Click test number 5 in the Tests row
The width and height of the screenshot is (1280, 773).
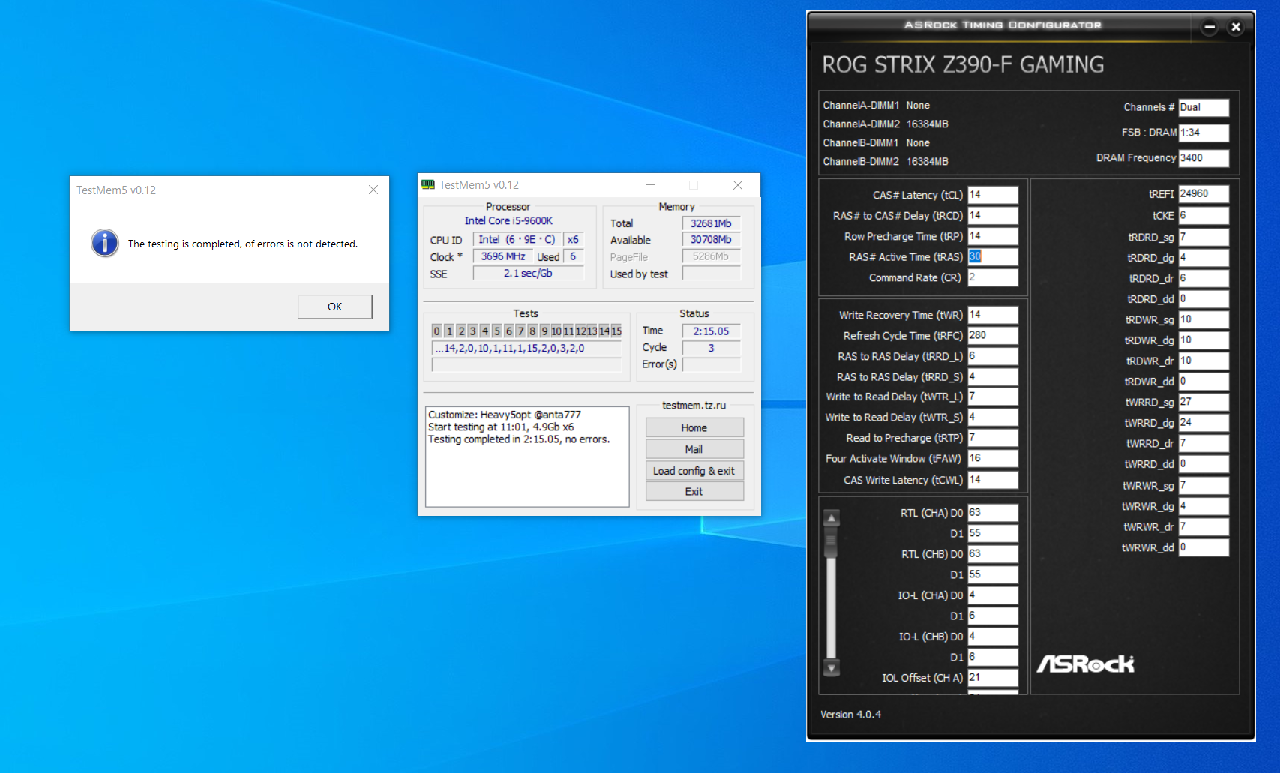click(x=496, y=331)
